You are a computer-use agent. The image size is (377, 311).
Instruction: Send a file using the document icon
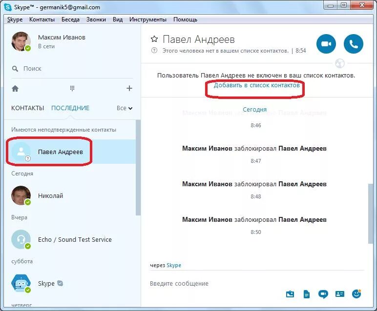[x=307, y=294]
